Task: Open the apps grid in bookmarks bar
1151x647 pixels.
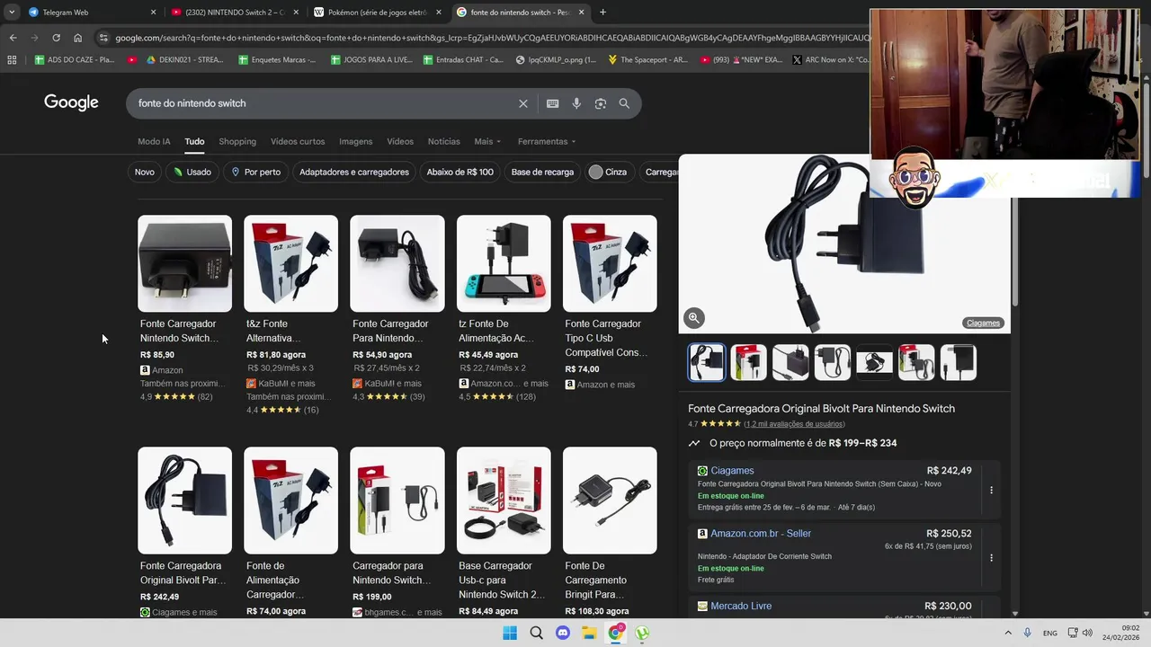Action: coord(12,60)
